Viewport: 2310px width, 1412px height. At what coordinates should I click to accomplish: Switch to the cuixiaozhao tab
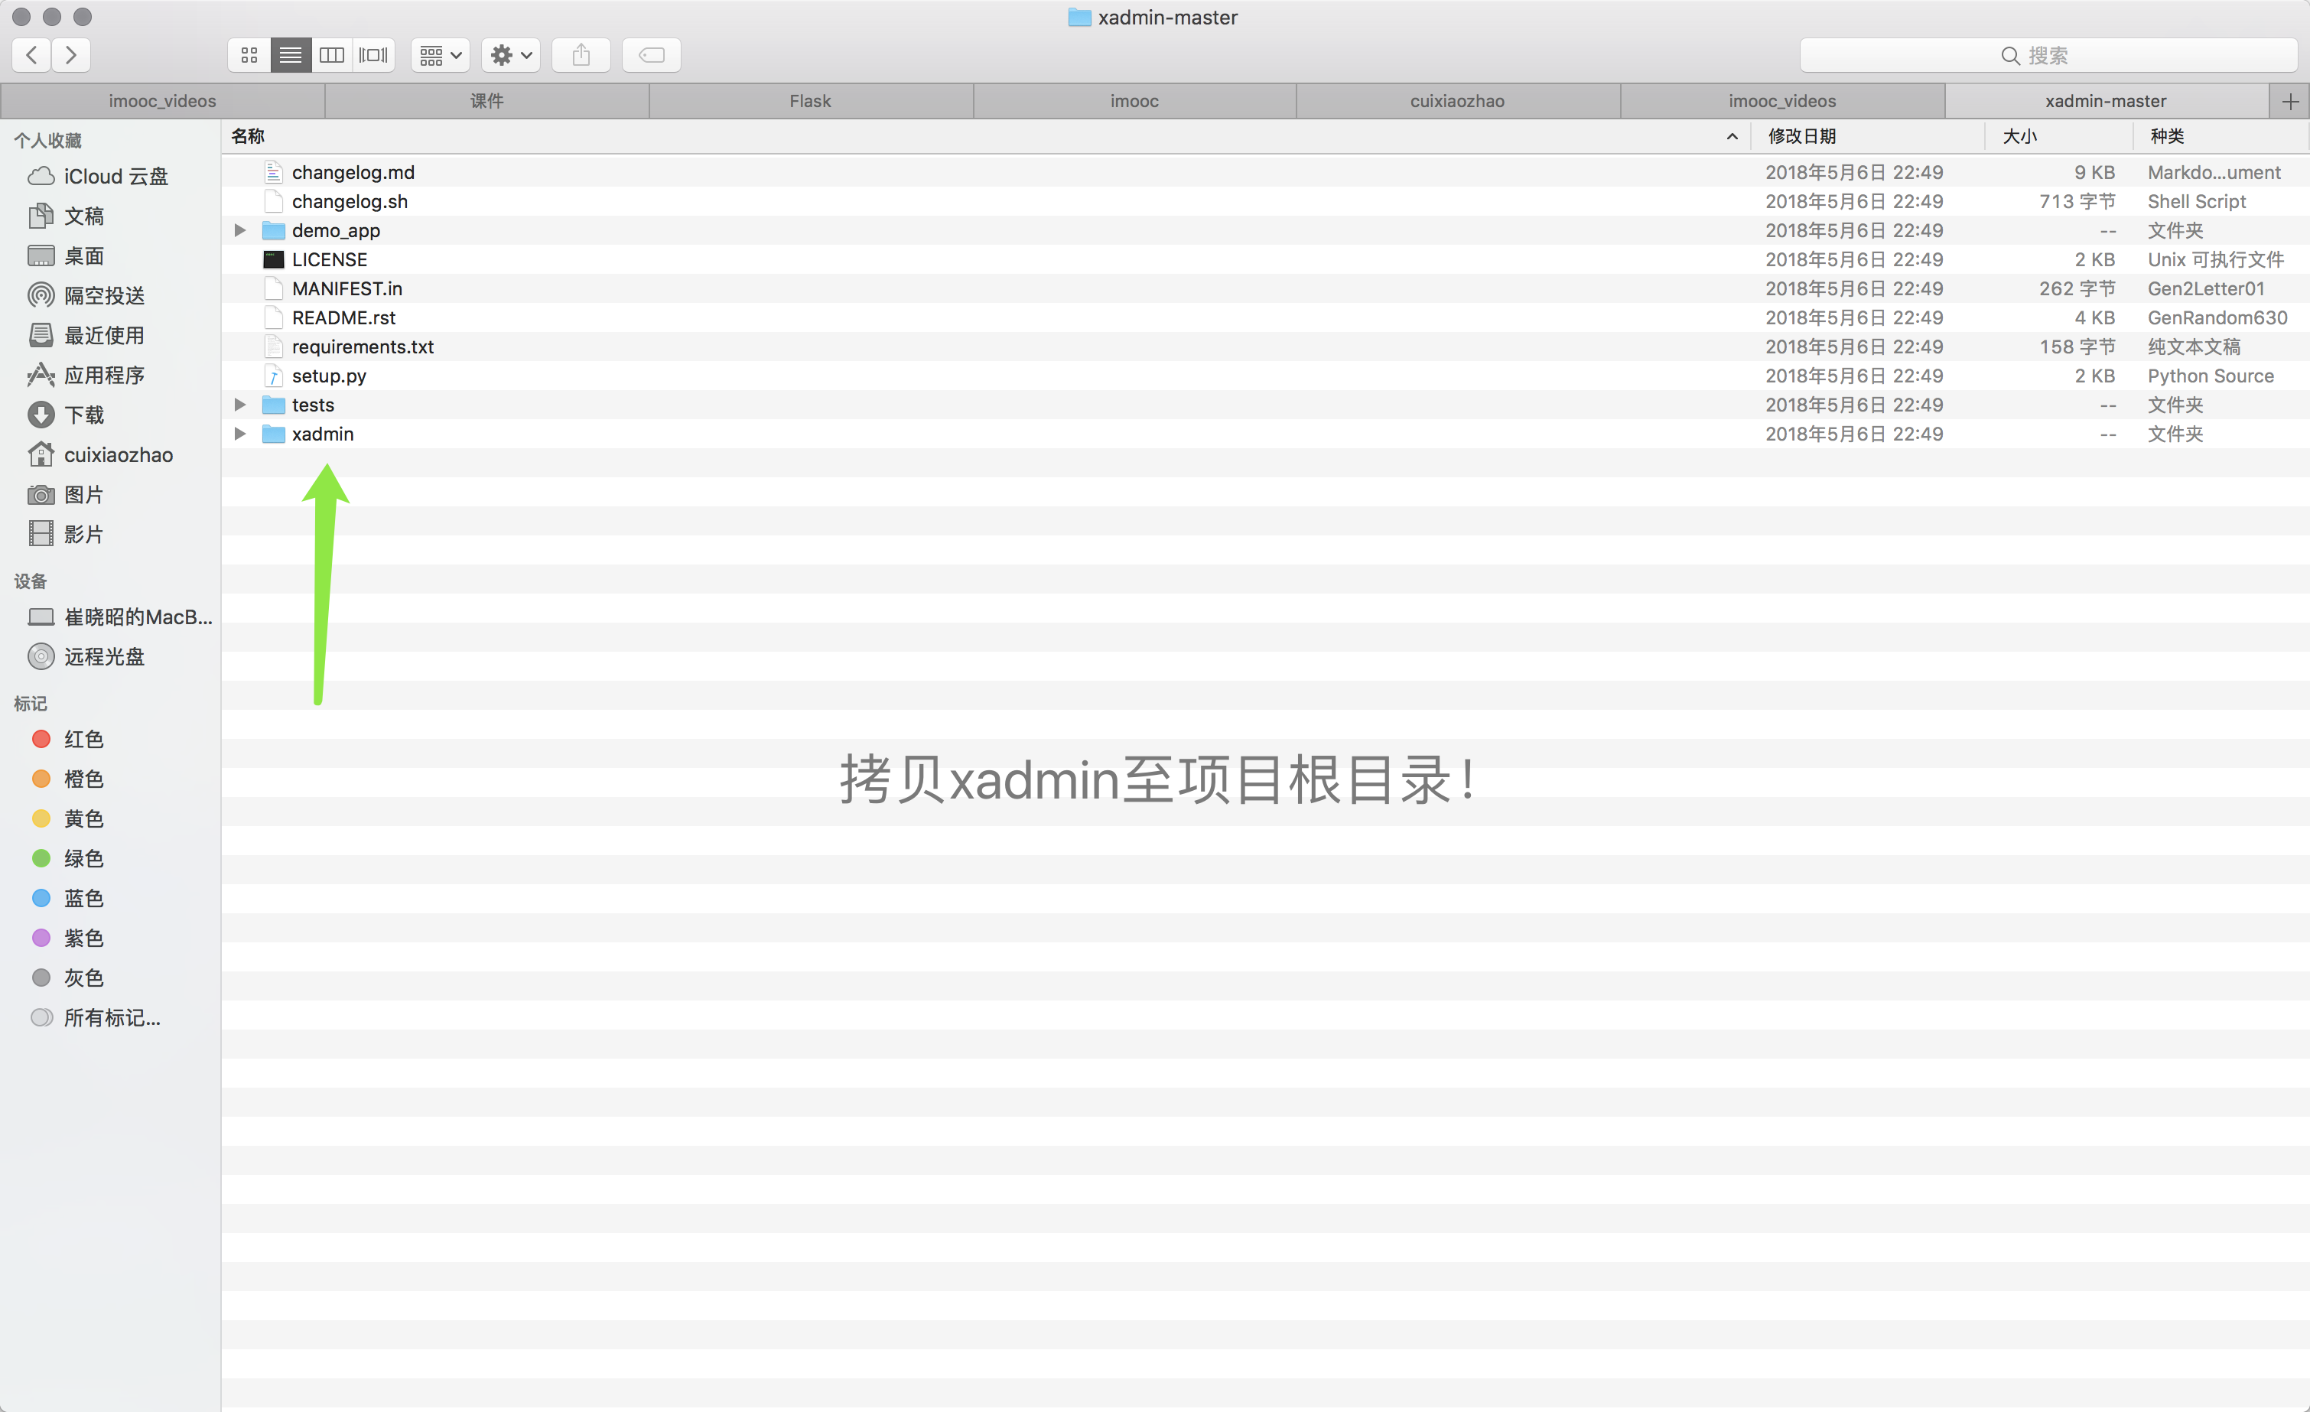point(1457,100)
